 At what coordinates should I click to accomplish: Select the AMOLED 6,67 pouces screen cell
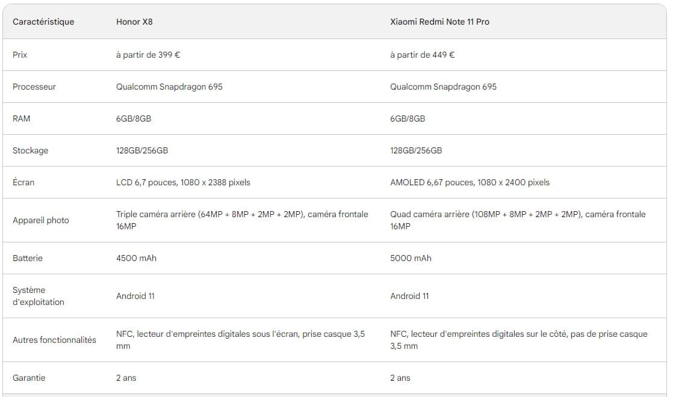tap(470, 182)
